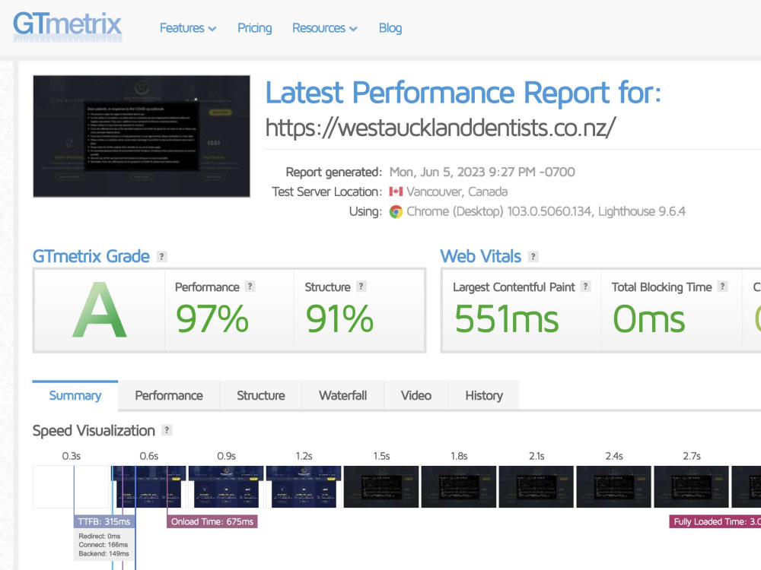Open help icon for Total Blocking Time

coord(723,287)
